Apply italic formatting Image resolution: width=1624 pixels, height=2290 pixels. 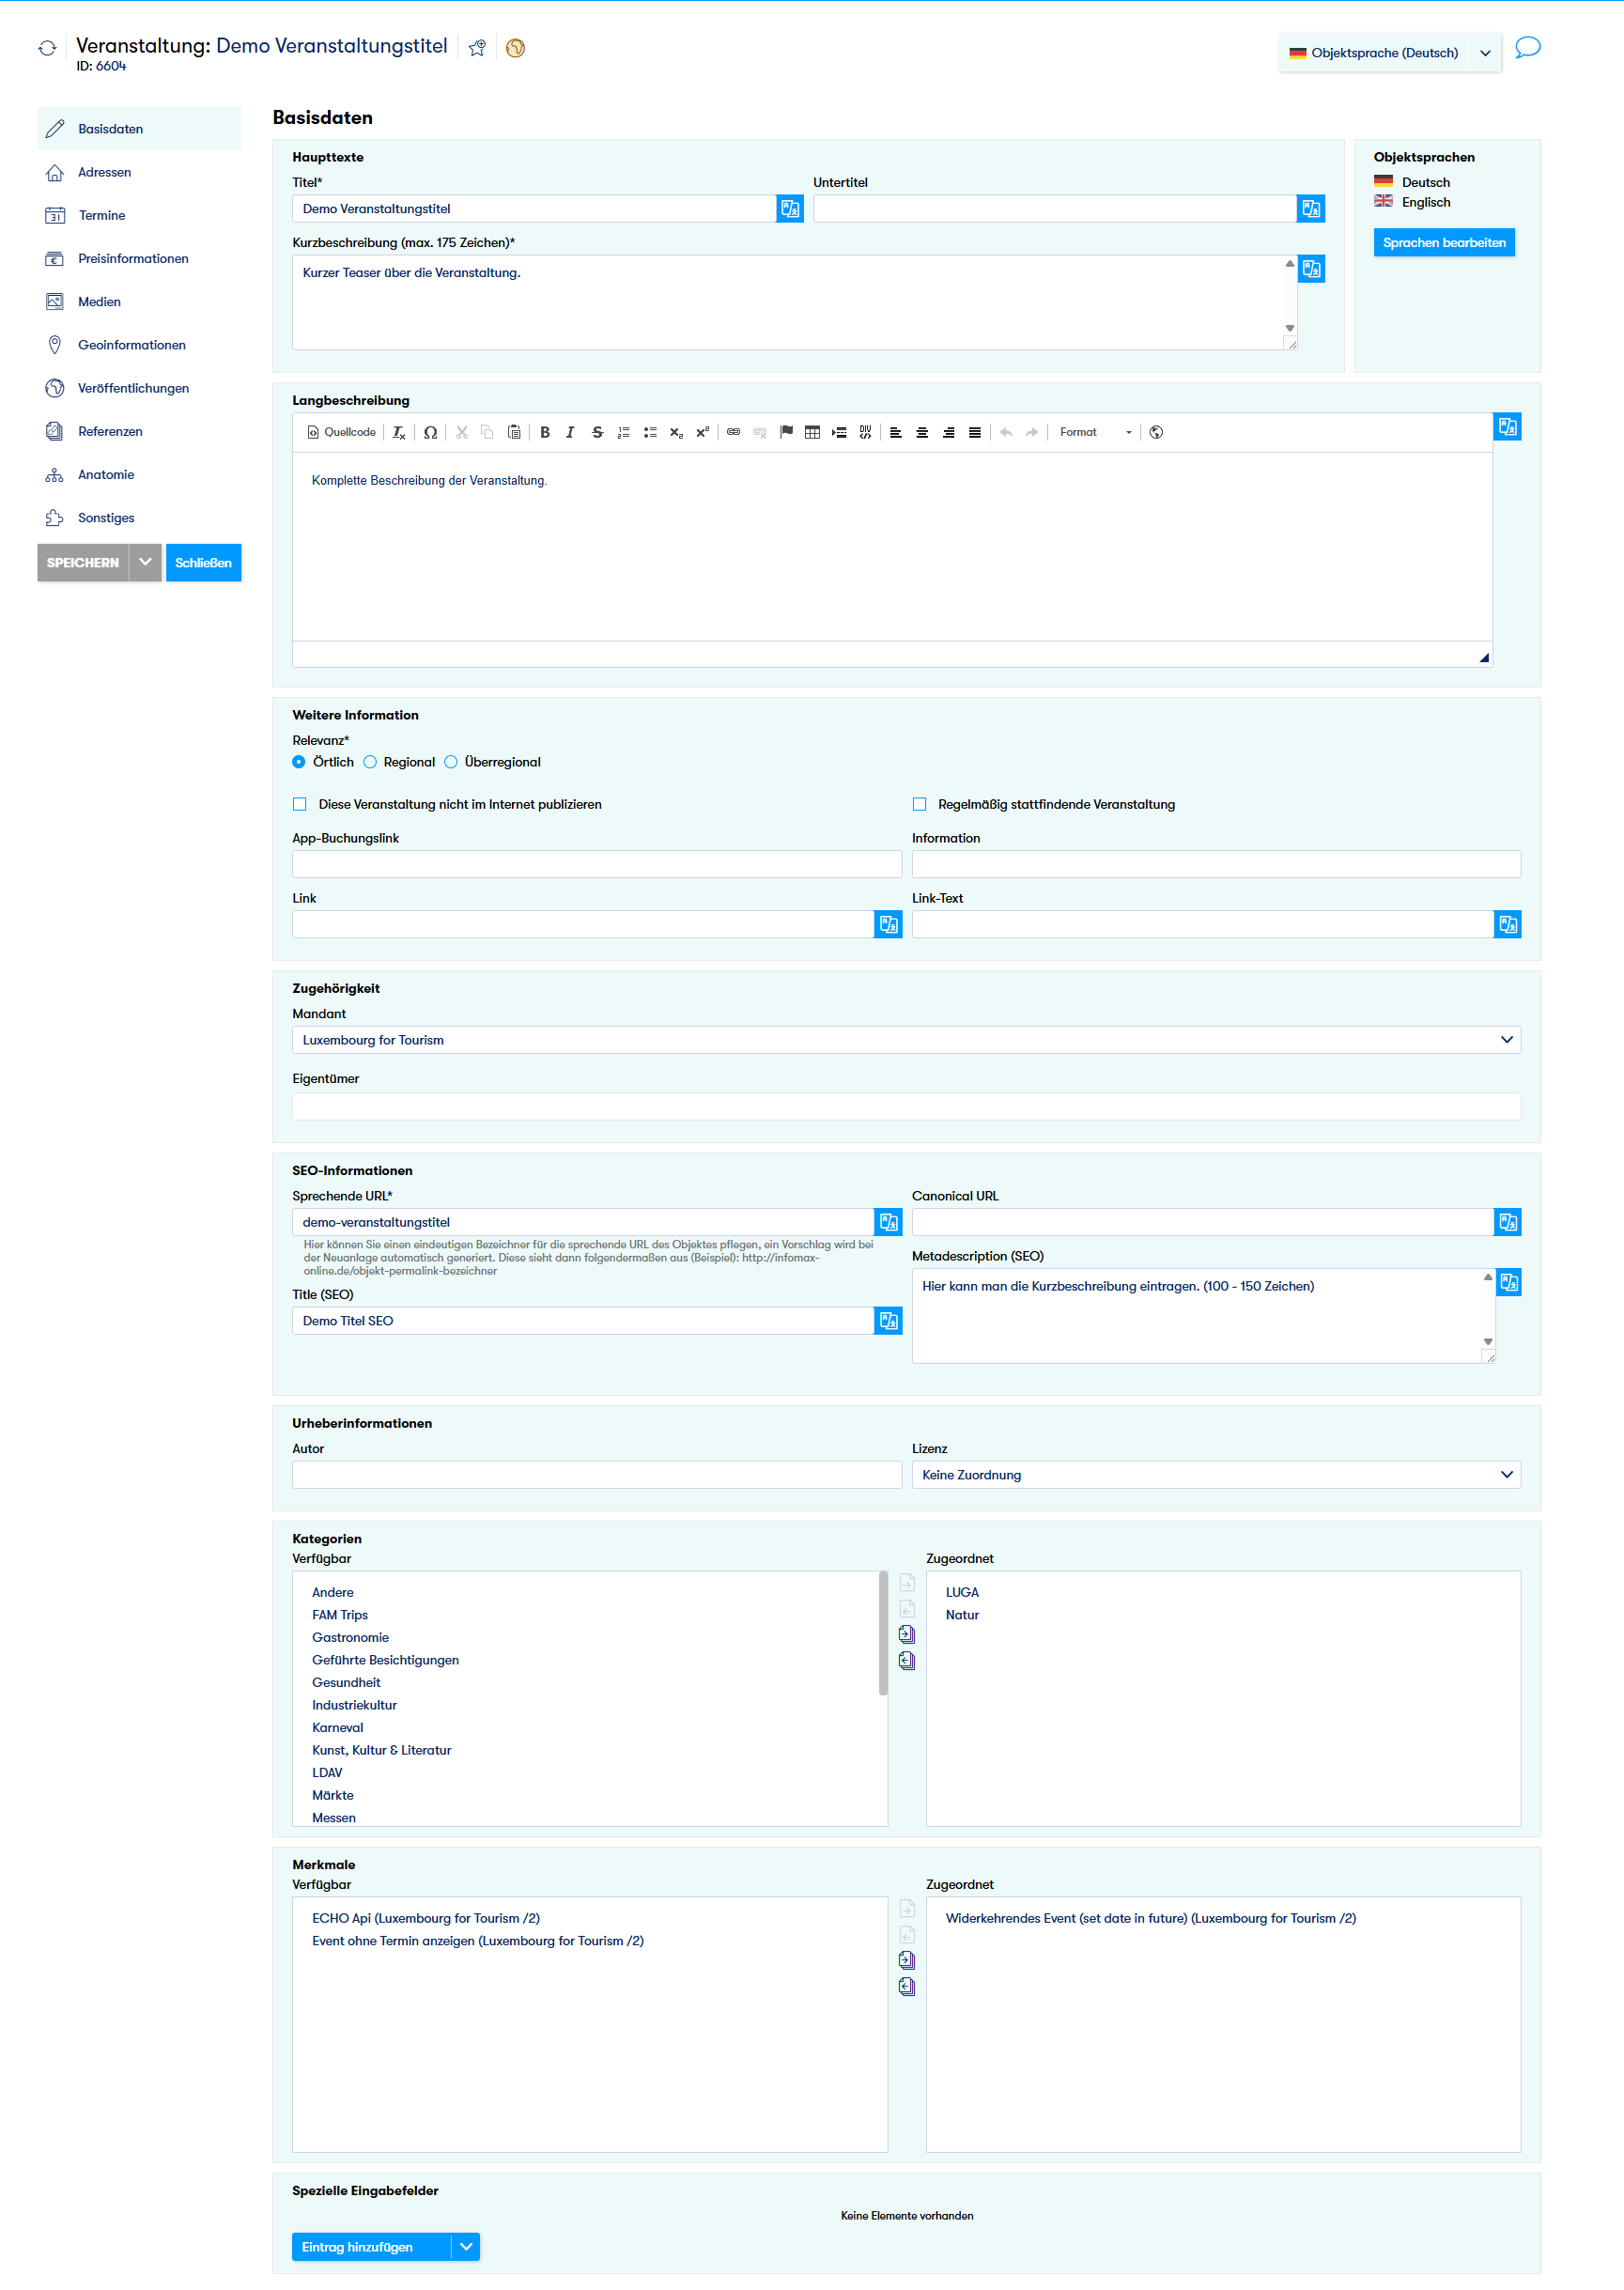pyautogui.click(x=570, y=432)
